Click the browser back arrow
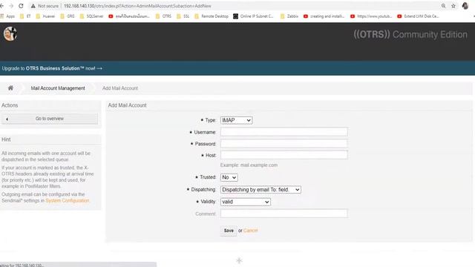This screenshot has width=475, height=267. click(x=1, y=6)
